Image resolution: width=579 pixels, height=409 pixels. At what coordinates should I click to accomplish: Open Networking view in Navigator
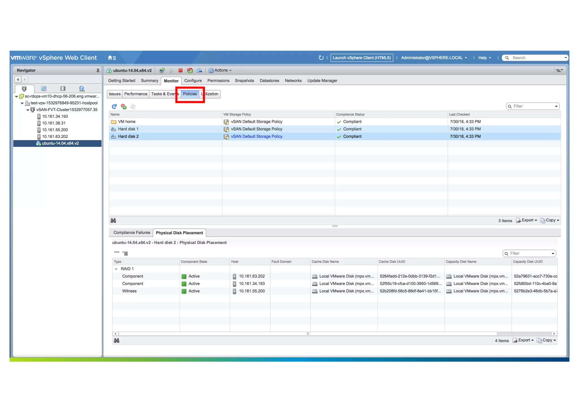point(82,89)
